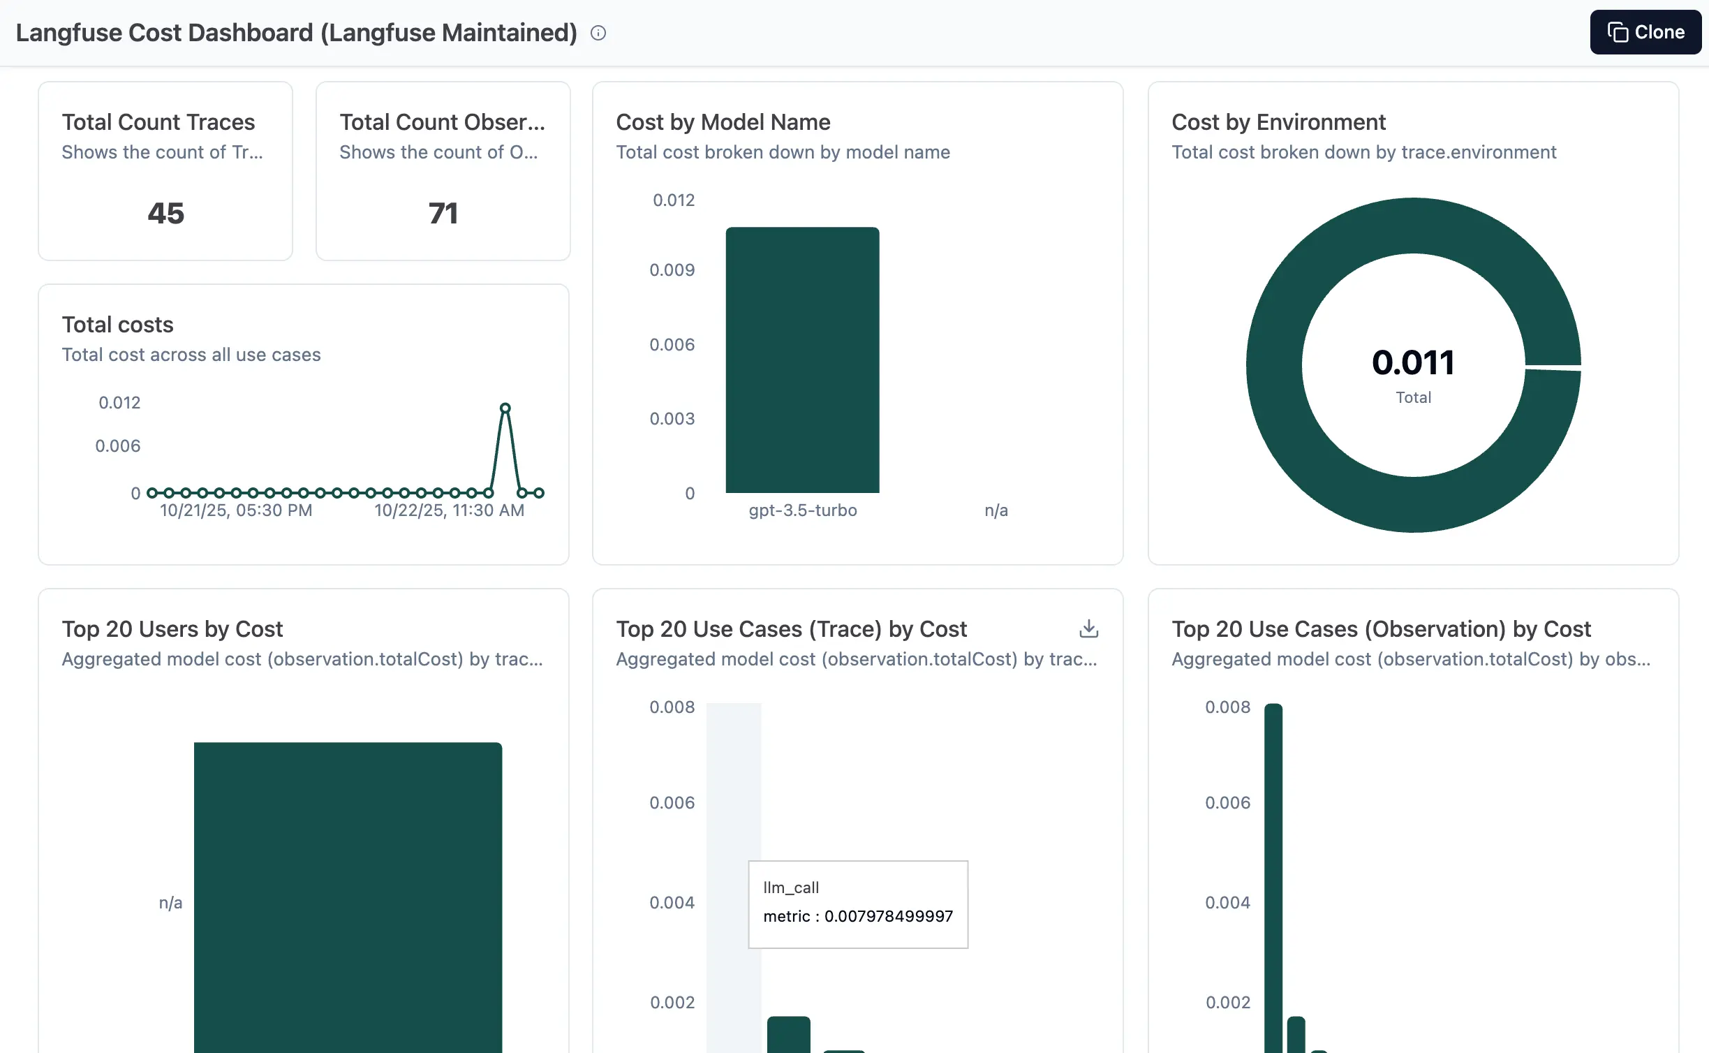Screen dimensions: 1709x1053
Task: Click the info icon next to the dashboard title
Action: 598,33
